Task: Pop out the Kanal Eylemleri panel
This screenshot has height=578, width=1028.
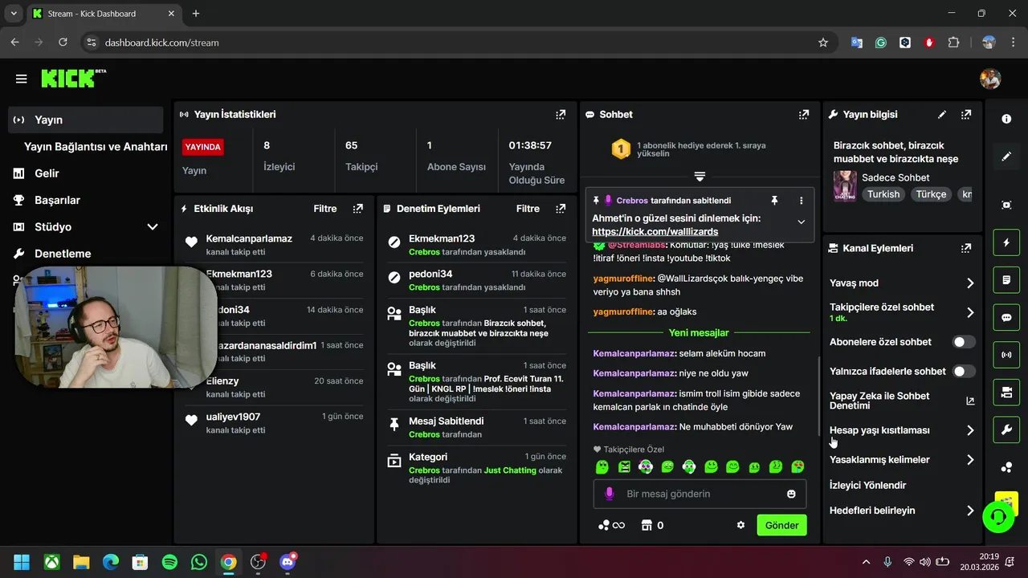Action: [966, 249]
